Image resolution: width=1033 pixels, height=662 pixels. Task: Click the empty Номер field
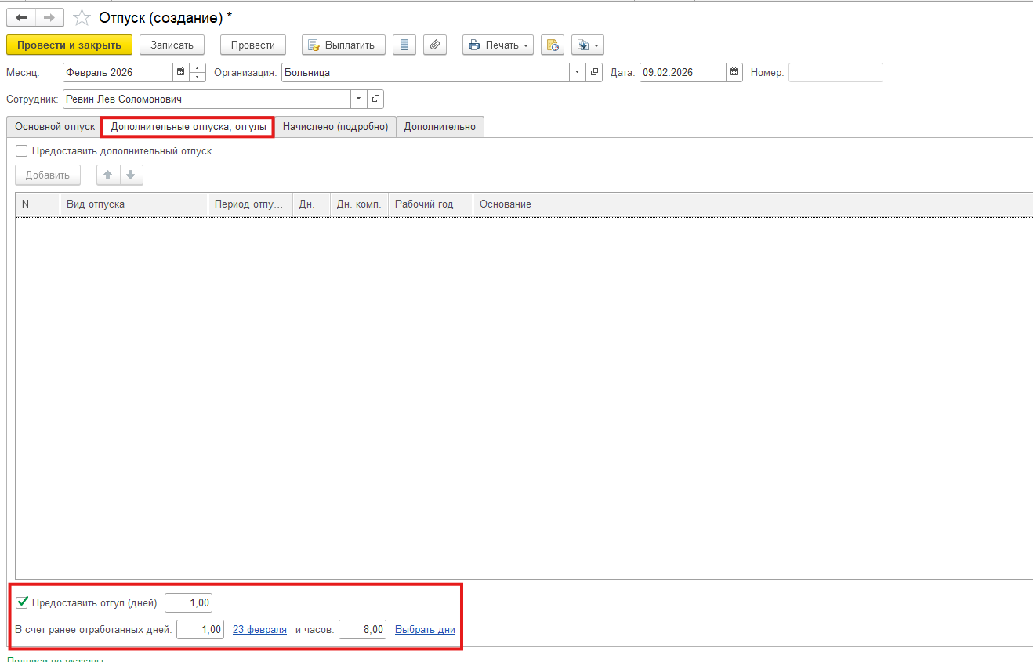[x=835, y=73]
